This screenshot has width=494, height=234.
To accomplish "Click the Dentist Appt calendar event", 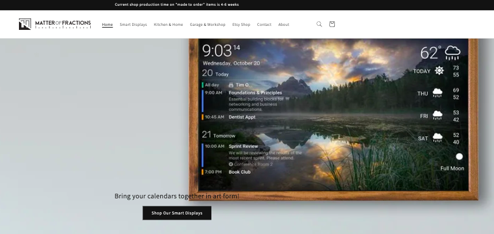I will coord(242,117).
